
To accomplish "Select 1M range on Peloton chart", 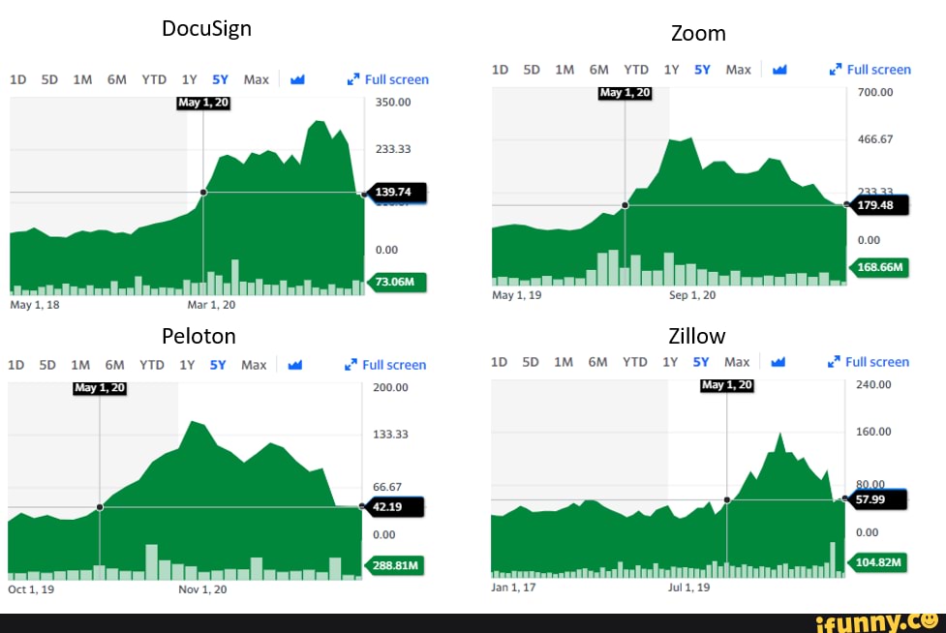I will pyautogui.click(x=79, y=365).
